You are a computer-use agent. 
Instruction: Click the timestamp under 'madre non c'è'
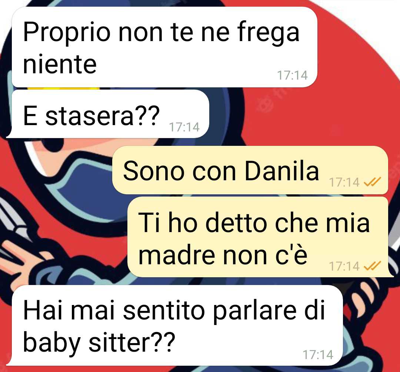pyautogui.click(x=344, y=266)
